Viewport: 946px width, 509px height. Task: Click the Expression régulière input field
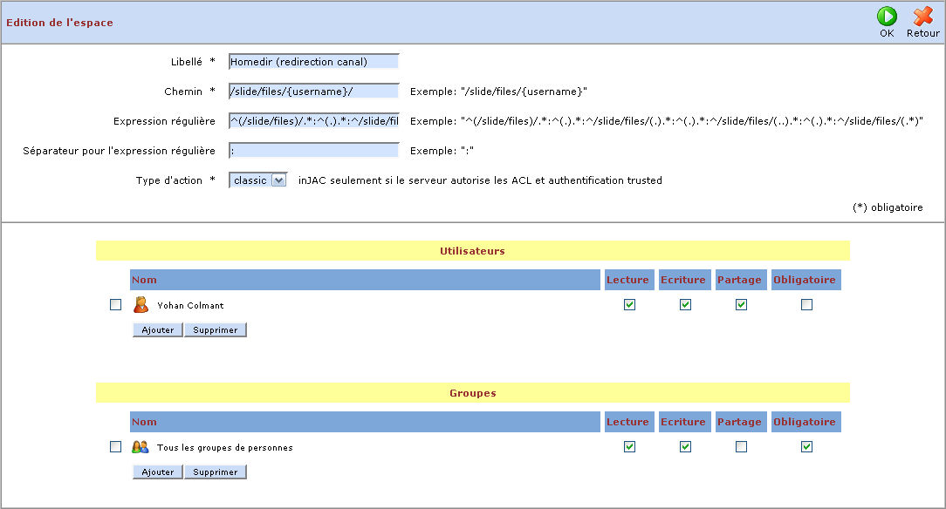(x=313, y=121)
